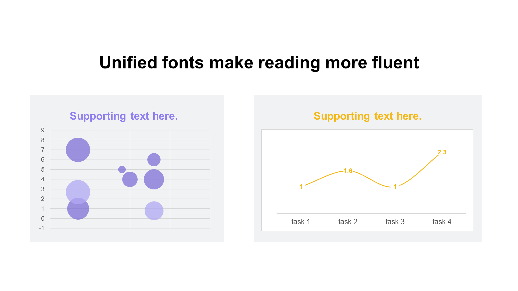Image resolution: width=518 pixels, height=291 pixels.
Task: Click the bubble at value 6
Action: (154, 160)
